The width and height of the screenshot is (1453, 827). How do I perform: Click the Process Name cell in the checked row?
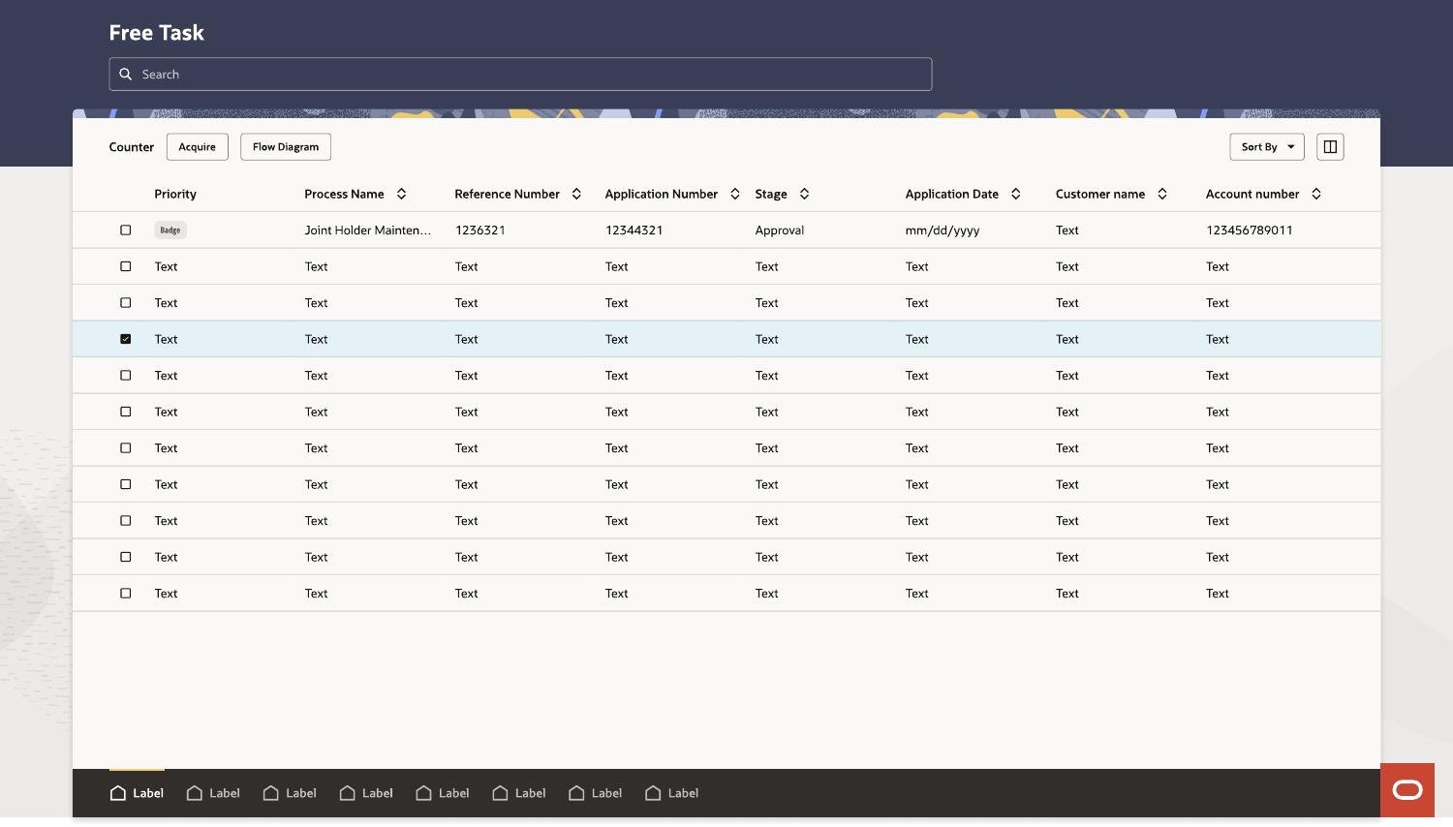coord(317,339)
